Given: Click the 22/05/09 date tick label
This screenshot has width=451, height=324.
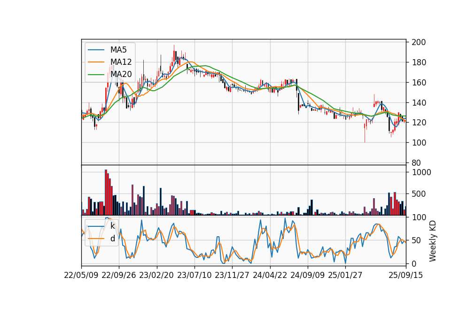Looking at the screenshot, I should click(x=81, y=275).
